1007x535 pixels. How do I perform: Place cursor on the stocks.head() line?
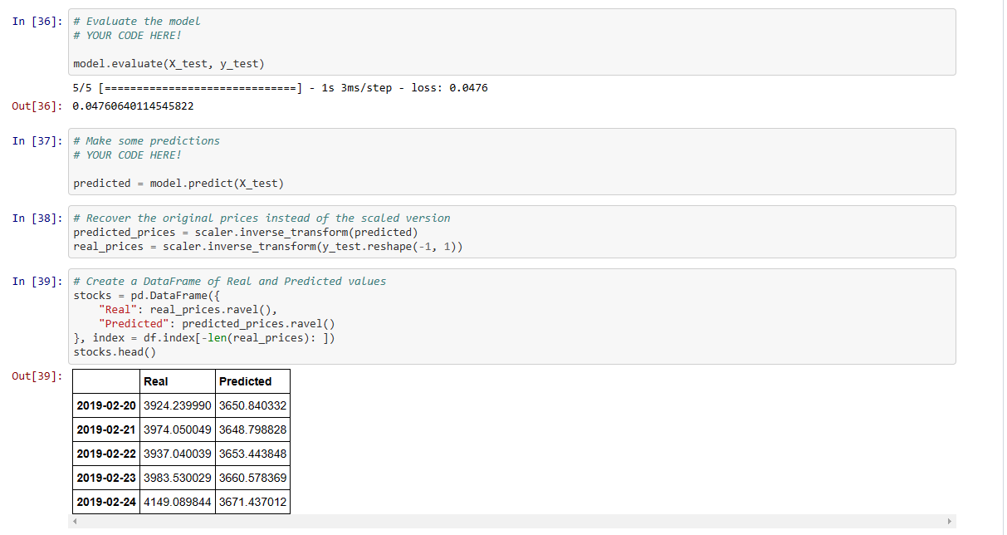click(115, 351)
